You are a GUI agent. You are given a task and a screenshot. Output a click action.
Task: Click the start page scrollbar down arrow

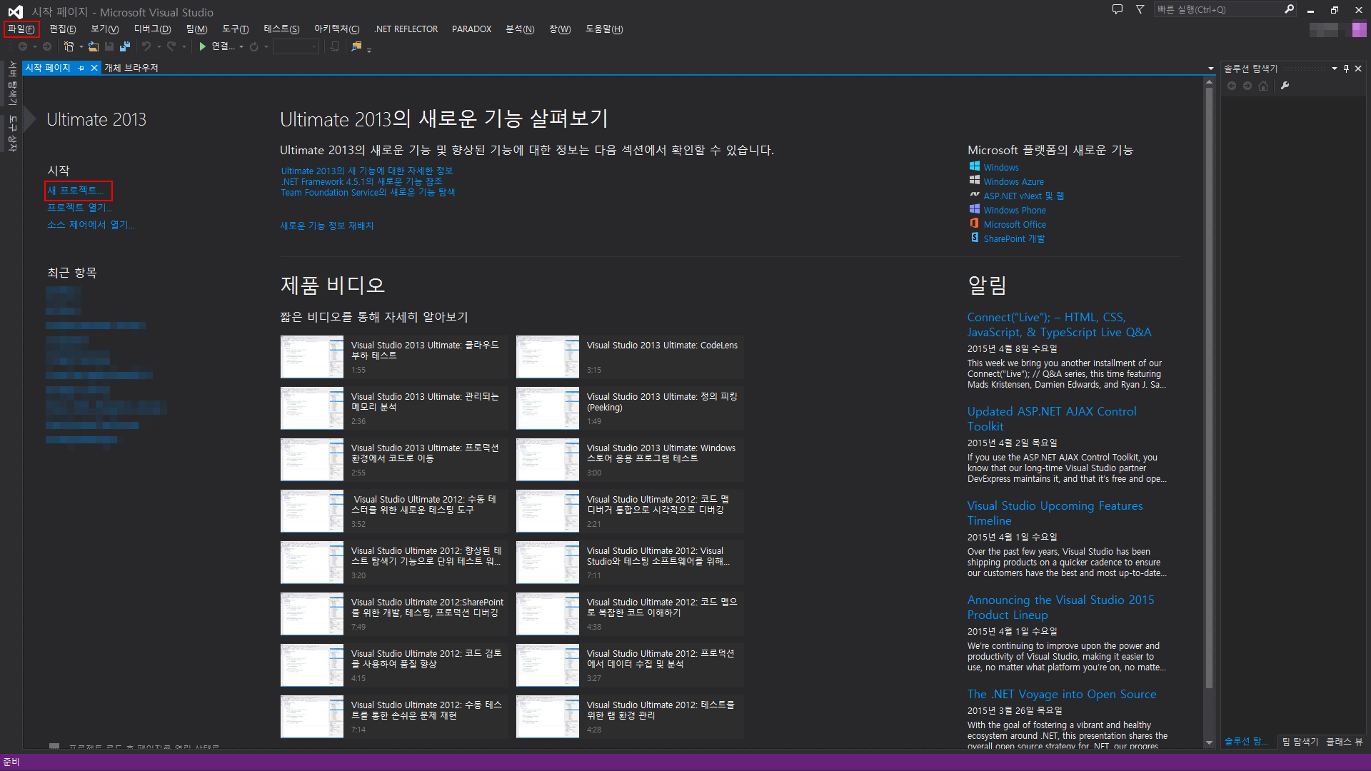(1209, 742)
